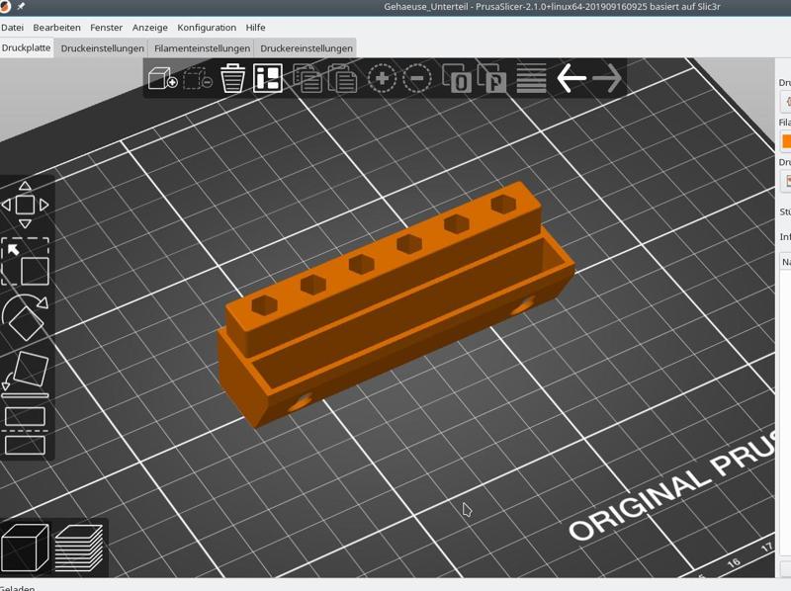
Task: Open variable layer height icon
Action: click(x=531, y=78)
